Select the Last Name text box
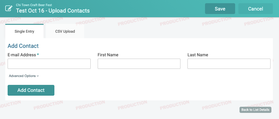The width and height of the screenshot is (279, 119). coord(229,64)
